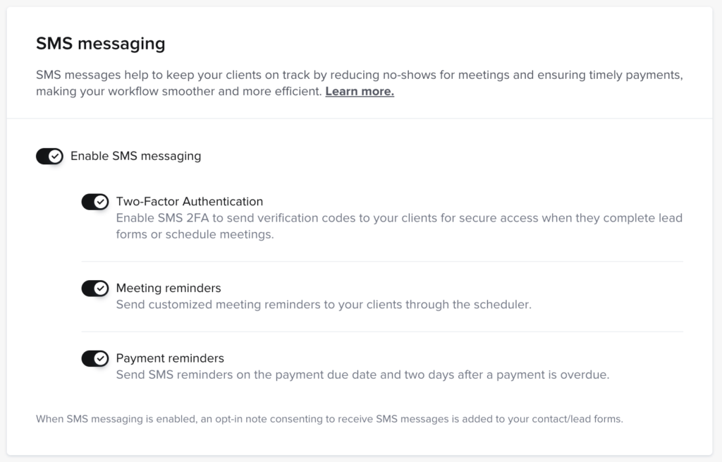Click the customized meeting reminders description
Viewport: 722px width, 462px height.
(x=324, y=305)
